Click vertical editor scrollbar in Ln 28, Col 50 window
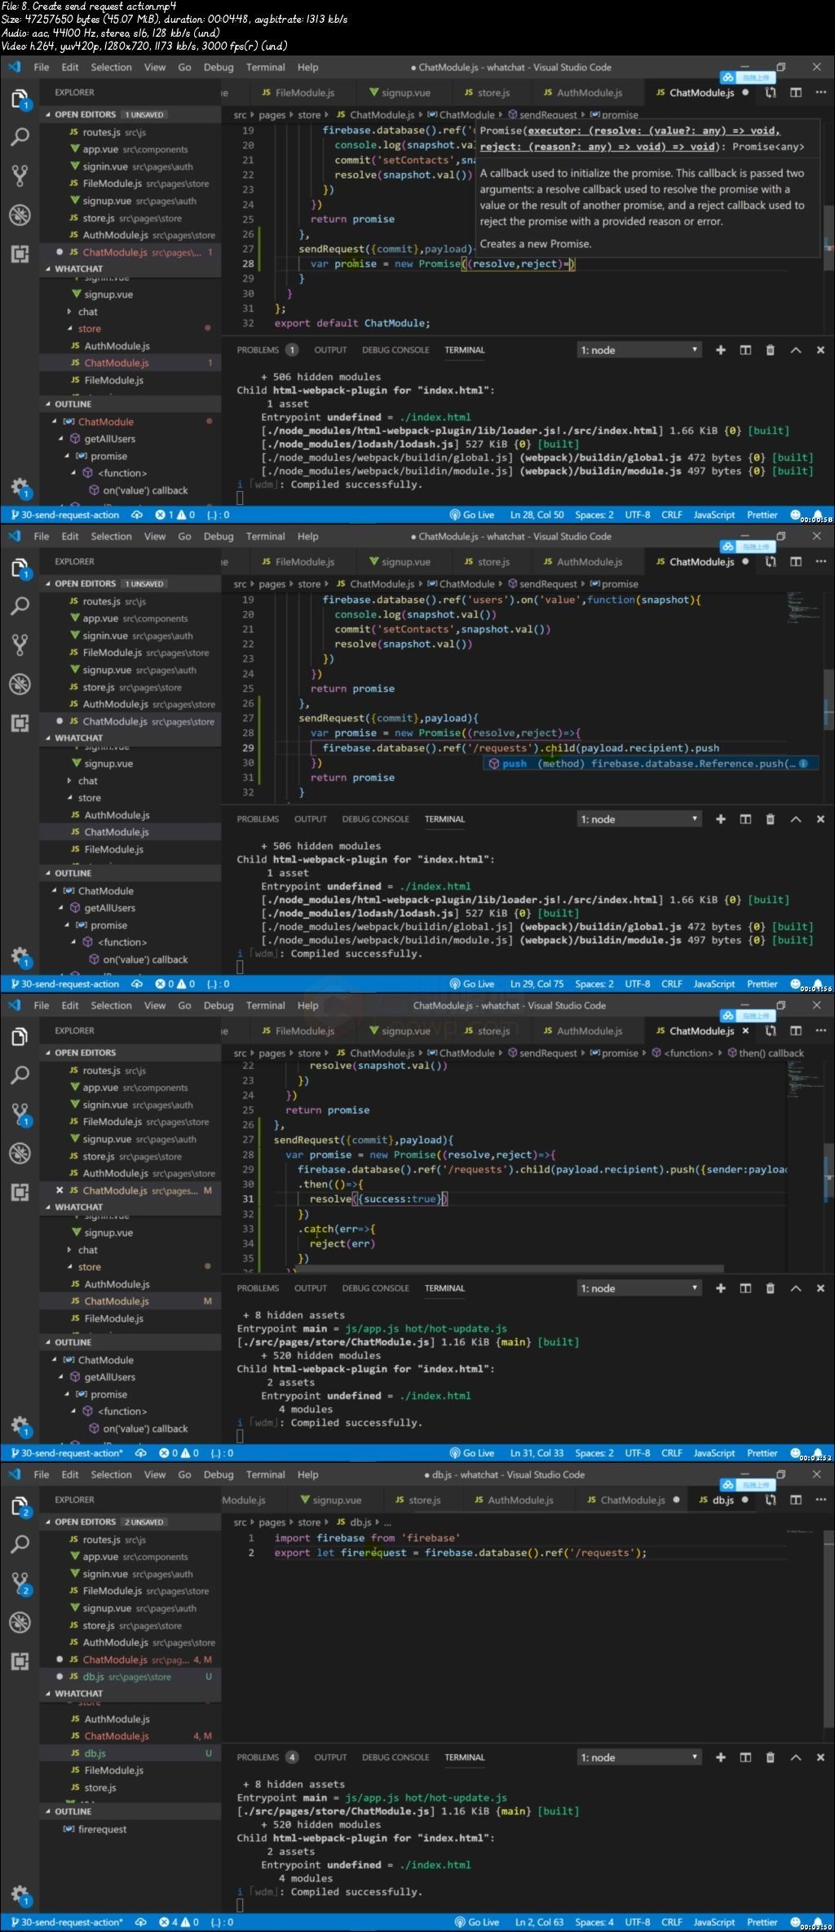This screenshot has height=1932, width=835. (828, 228)
